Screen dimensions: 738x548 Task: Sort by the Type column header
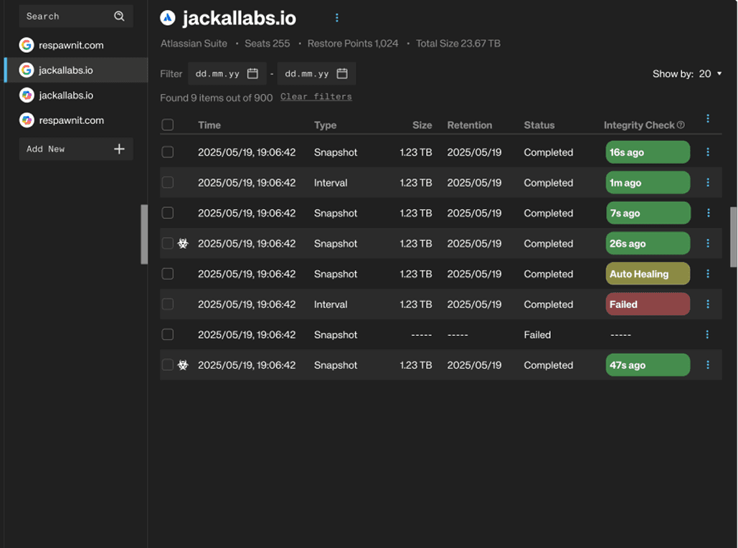point(325,125)
